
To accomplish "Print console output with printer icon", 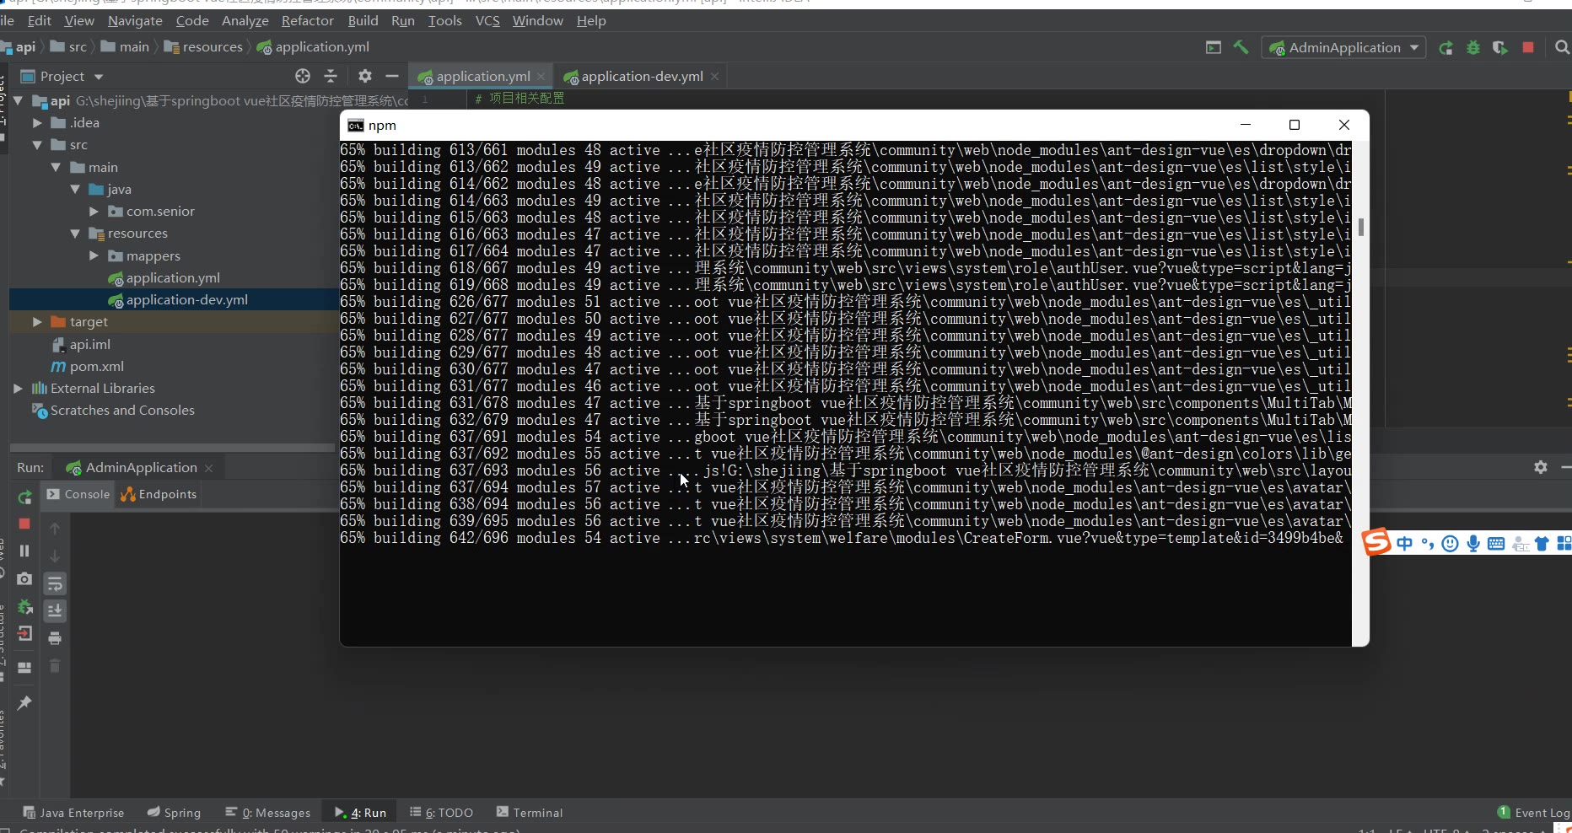I will pyautogui.click(x=55, y=638).
